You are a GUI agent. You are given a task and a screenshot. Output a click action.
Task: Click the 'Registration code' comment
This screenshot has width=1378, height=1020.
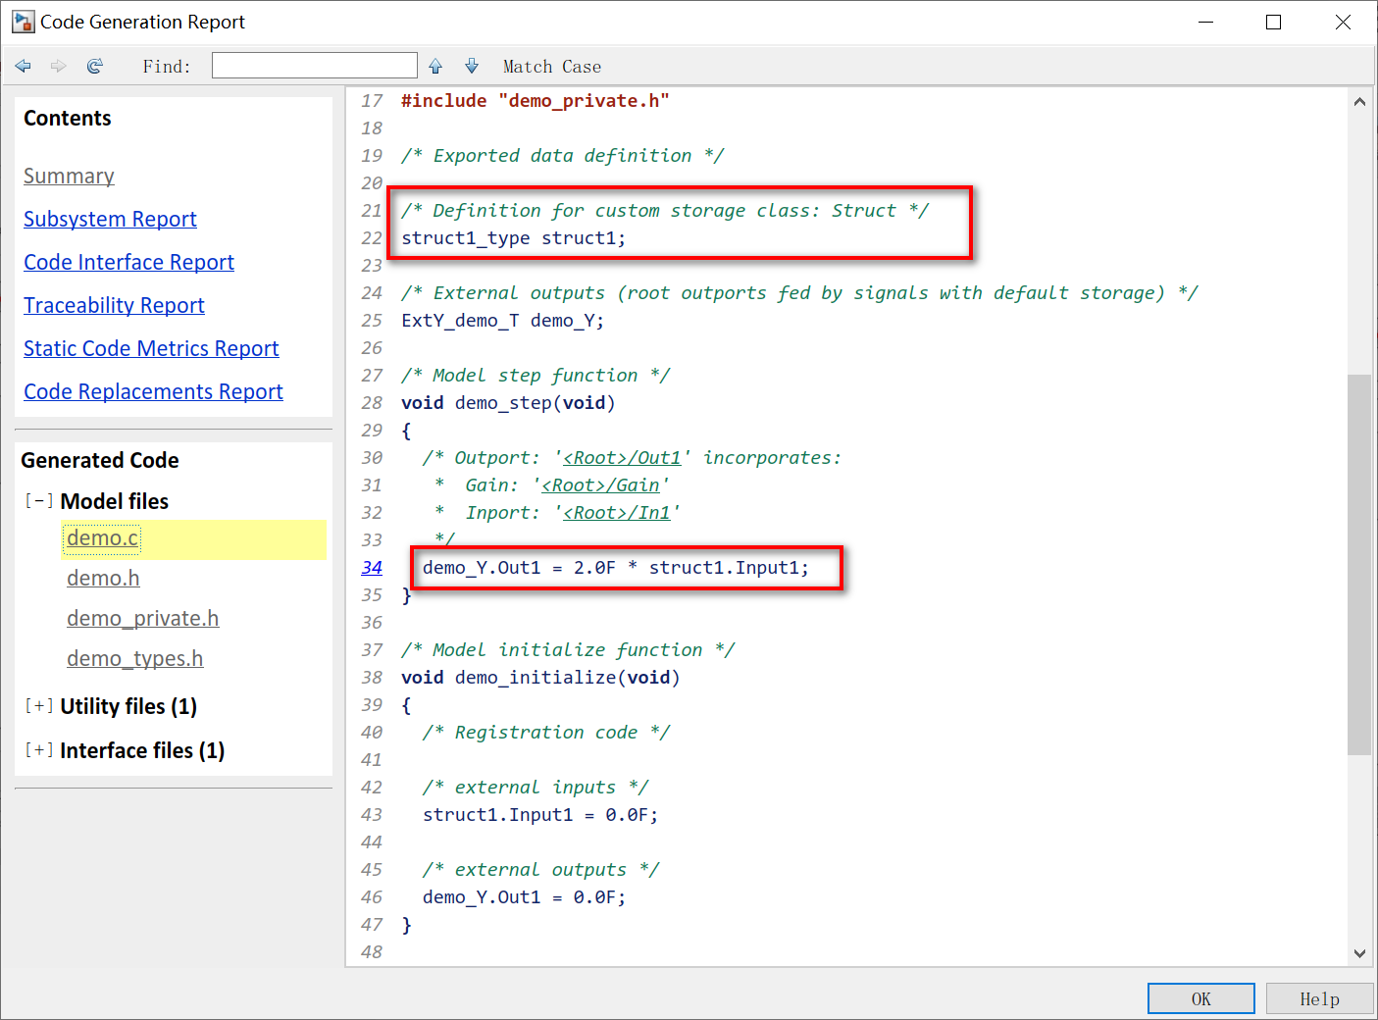546,733
